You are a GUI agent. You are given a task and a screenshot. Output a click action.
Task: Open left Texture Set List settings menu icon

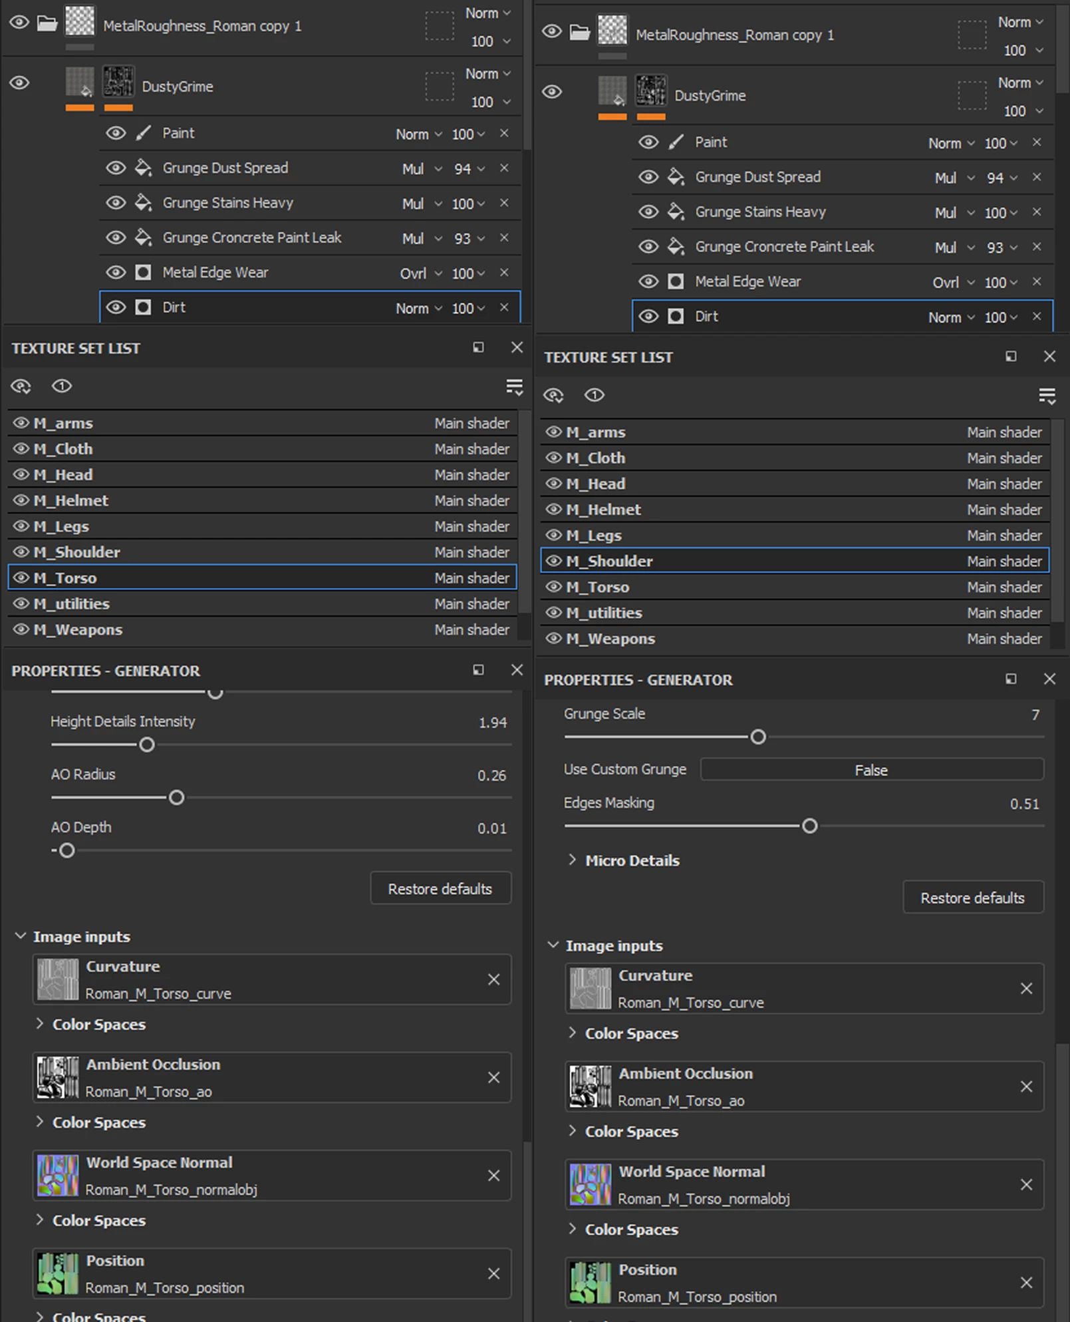[x=514, y=387]
